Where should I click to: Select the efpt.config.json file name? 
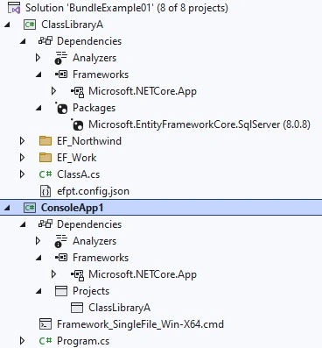[93, 191]
